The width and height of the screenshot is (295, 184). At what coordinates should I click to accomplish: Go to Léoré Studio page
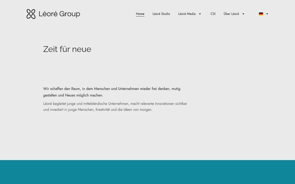[x=161, y=14]
